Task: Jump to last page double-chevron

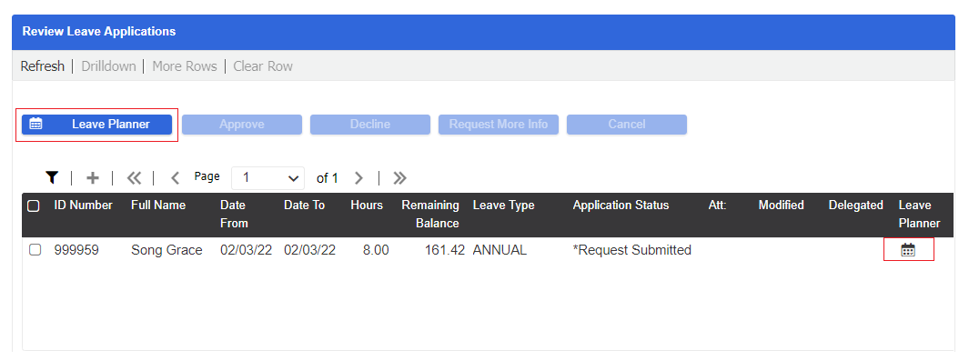Action: click(x=399, y=177)
